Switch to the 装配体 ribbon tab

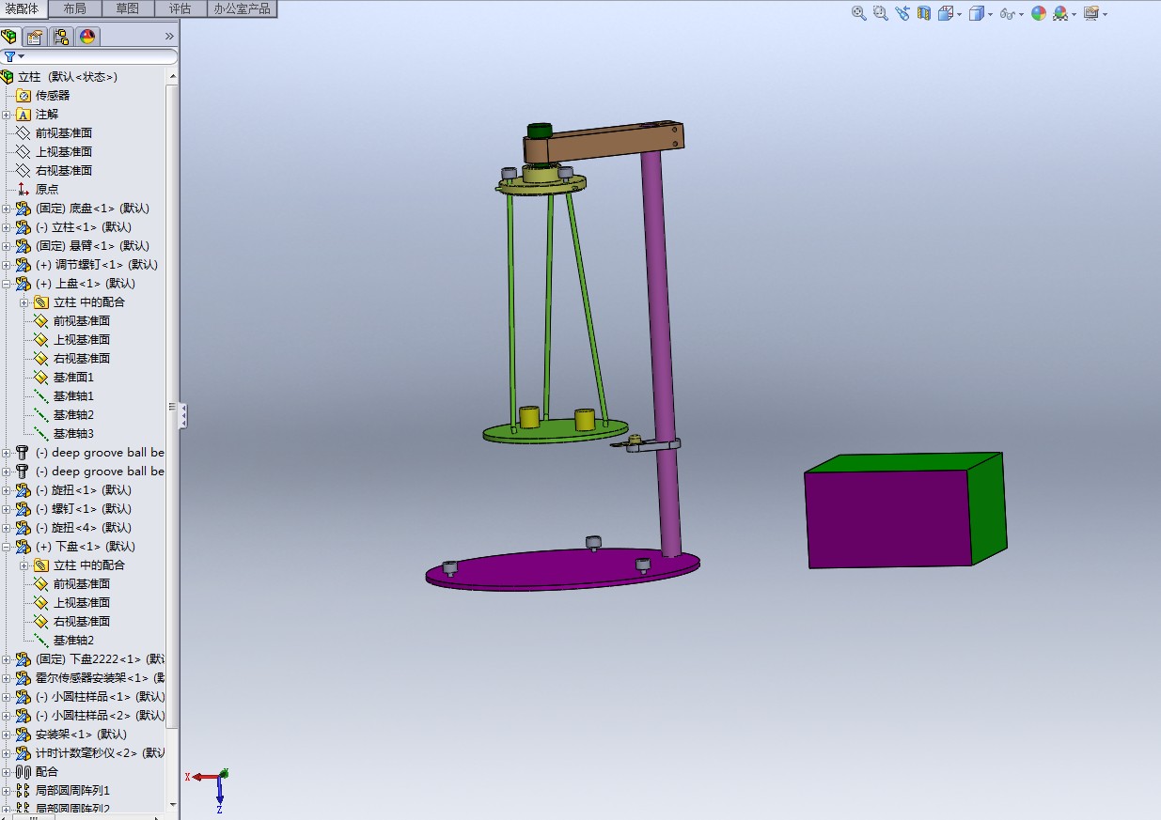(x=23, y=8)
